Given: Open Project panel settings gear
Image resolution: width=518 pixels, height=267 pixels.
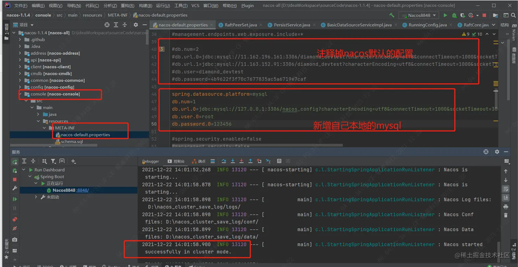Looking at the screenshot, I should pos(136,25).
